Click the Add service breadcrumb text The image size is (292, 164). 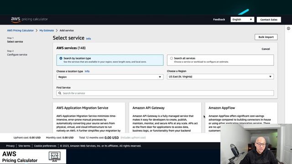[67, 31]
